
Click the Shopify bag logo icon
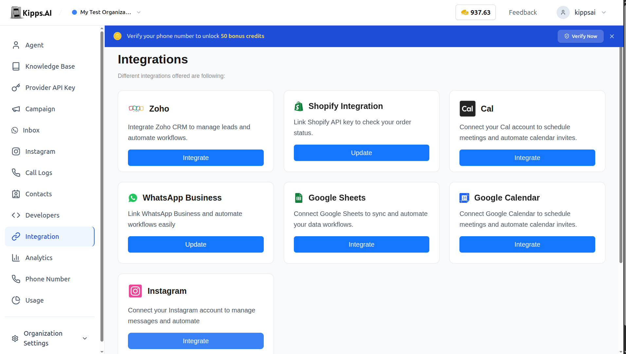tap(299, 106)
